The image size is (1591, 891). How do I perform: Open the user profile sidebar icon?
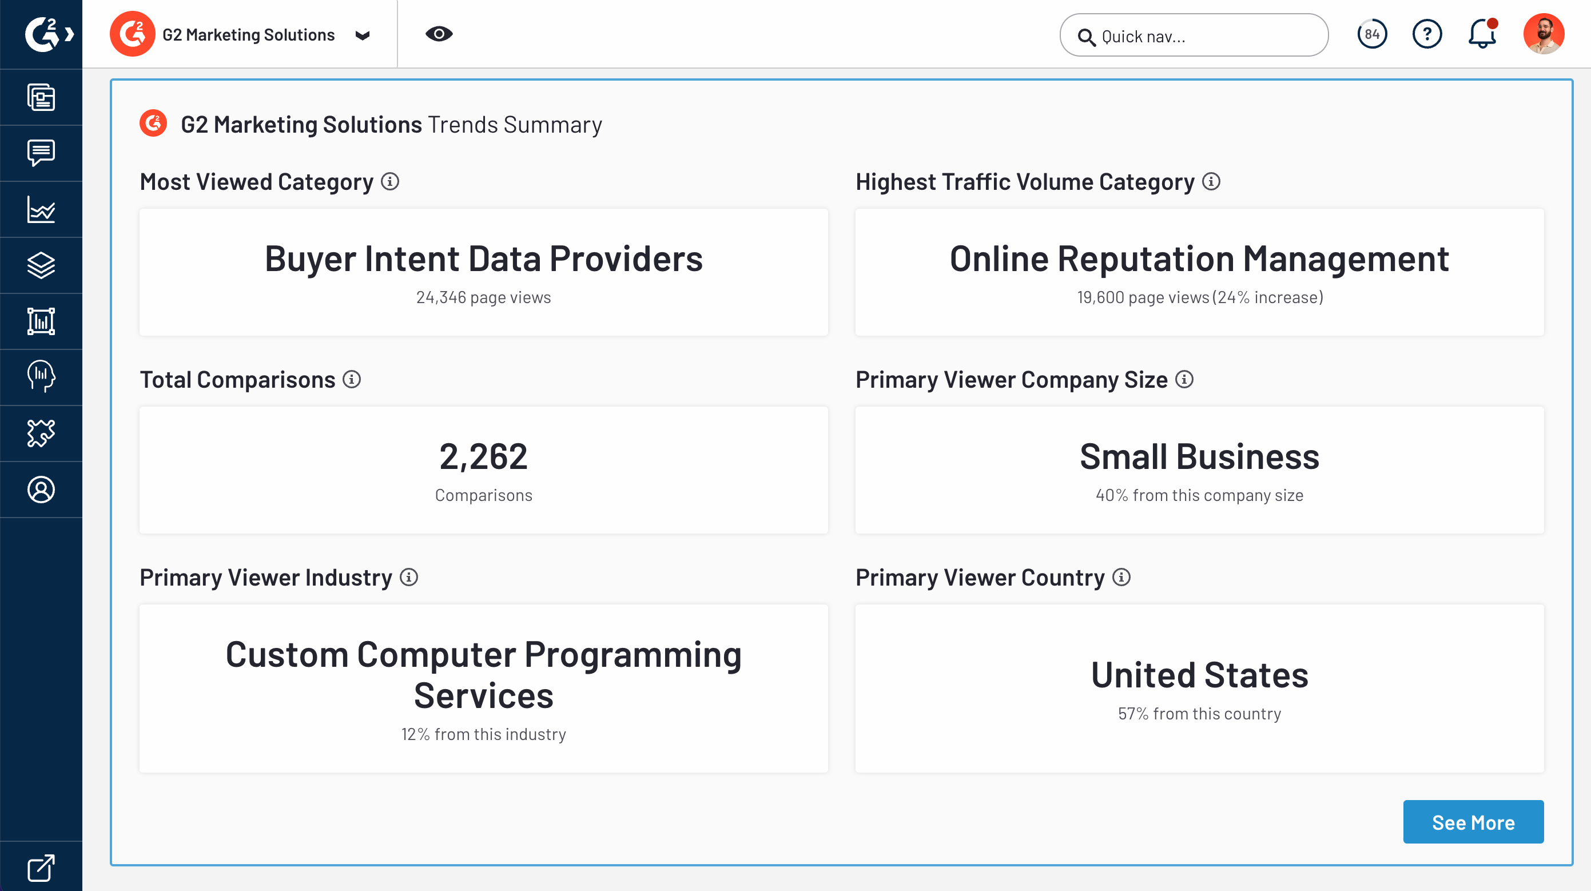point(41,490)
